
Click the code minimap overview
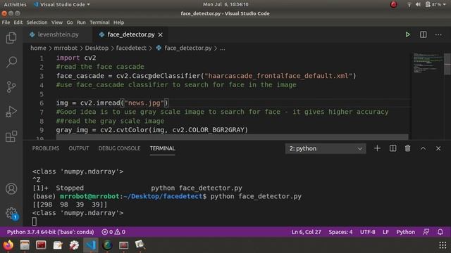(428, 63)
